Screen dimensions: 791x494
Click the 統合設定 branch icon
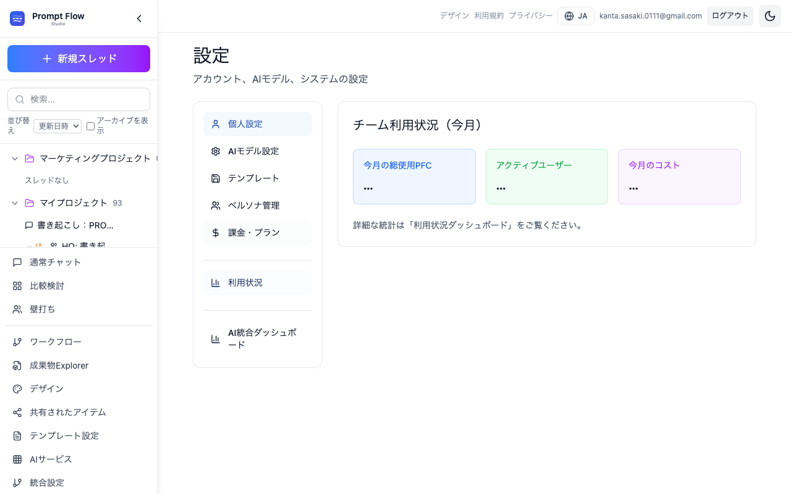coord(17,483)
